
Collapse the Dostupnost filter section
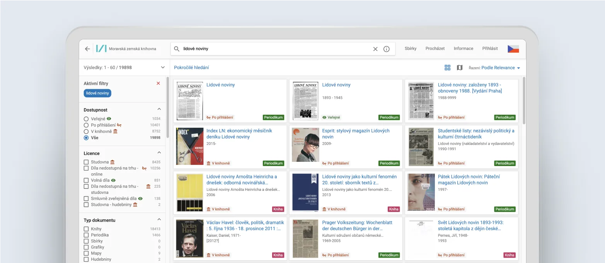[159, 109]
